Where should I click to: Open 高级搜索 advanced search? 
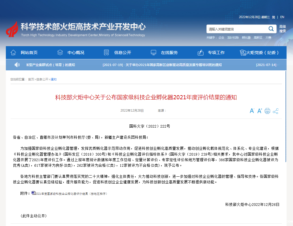click(282, 29)
